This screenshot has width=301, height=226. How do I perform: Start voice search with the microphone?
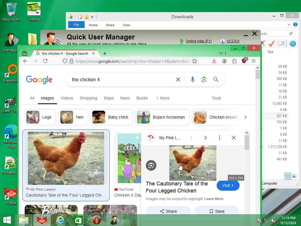[192, 79]
